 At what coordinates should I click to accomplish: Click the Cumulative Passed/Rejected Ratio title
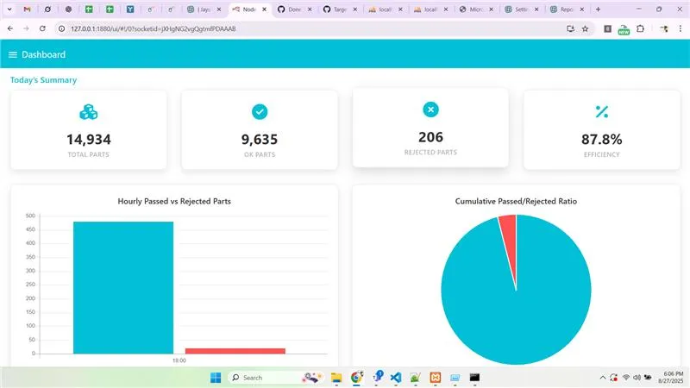[516, 201]
